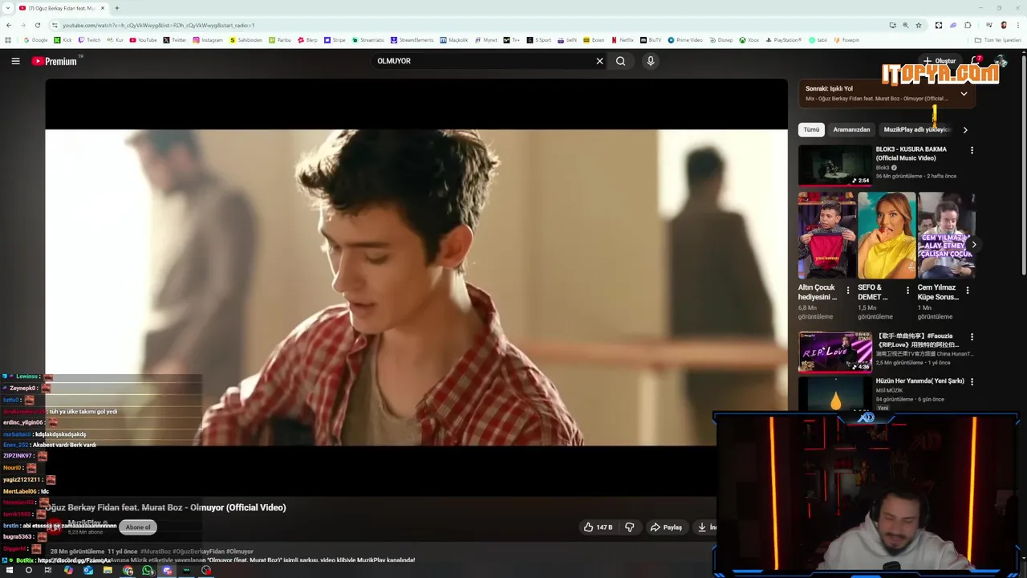Subscribe with the Abone ol button
The image size is (1027, 578).
137,527
